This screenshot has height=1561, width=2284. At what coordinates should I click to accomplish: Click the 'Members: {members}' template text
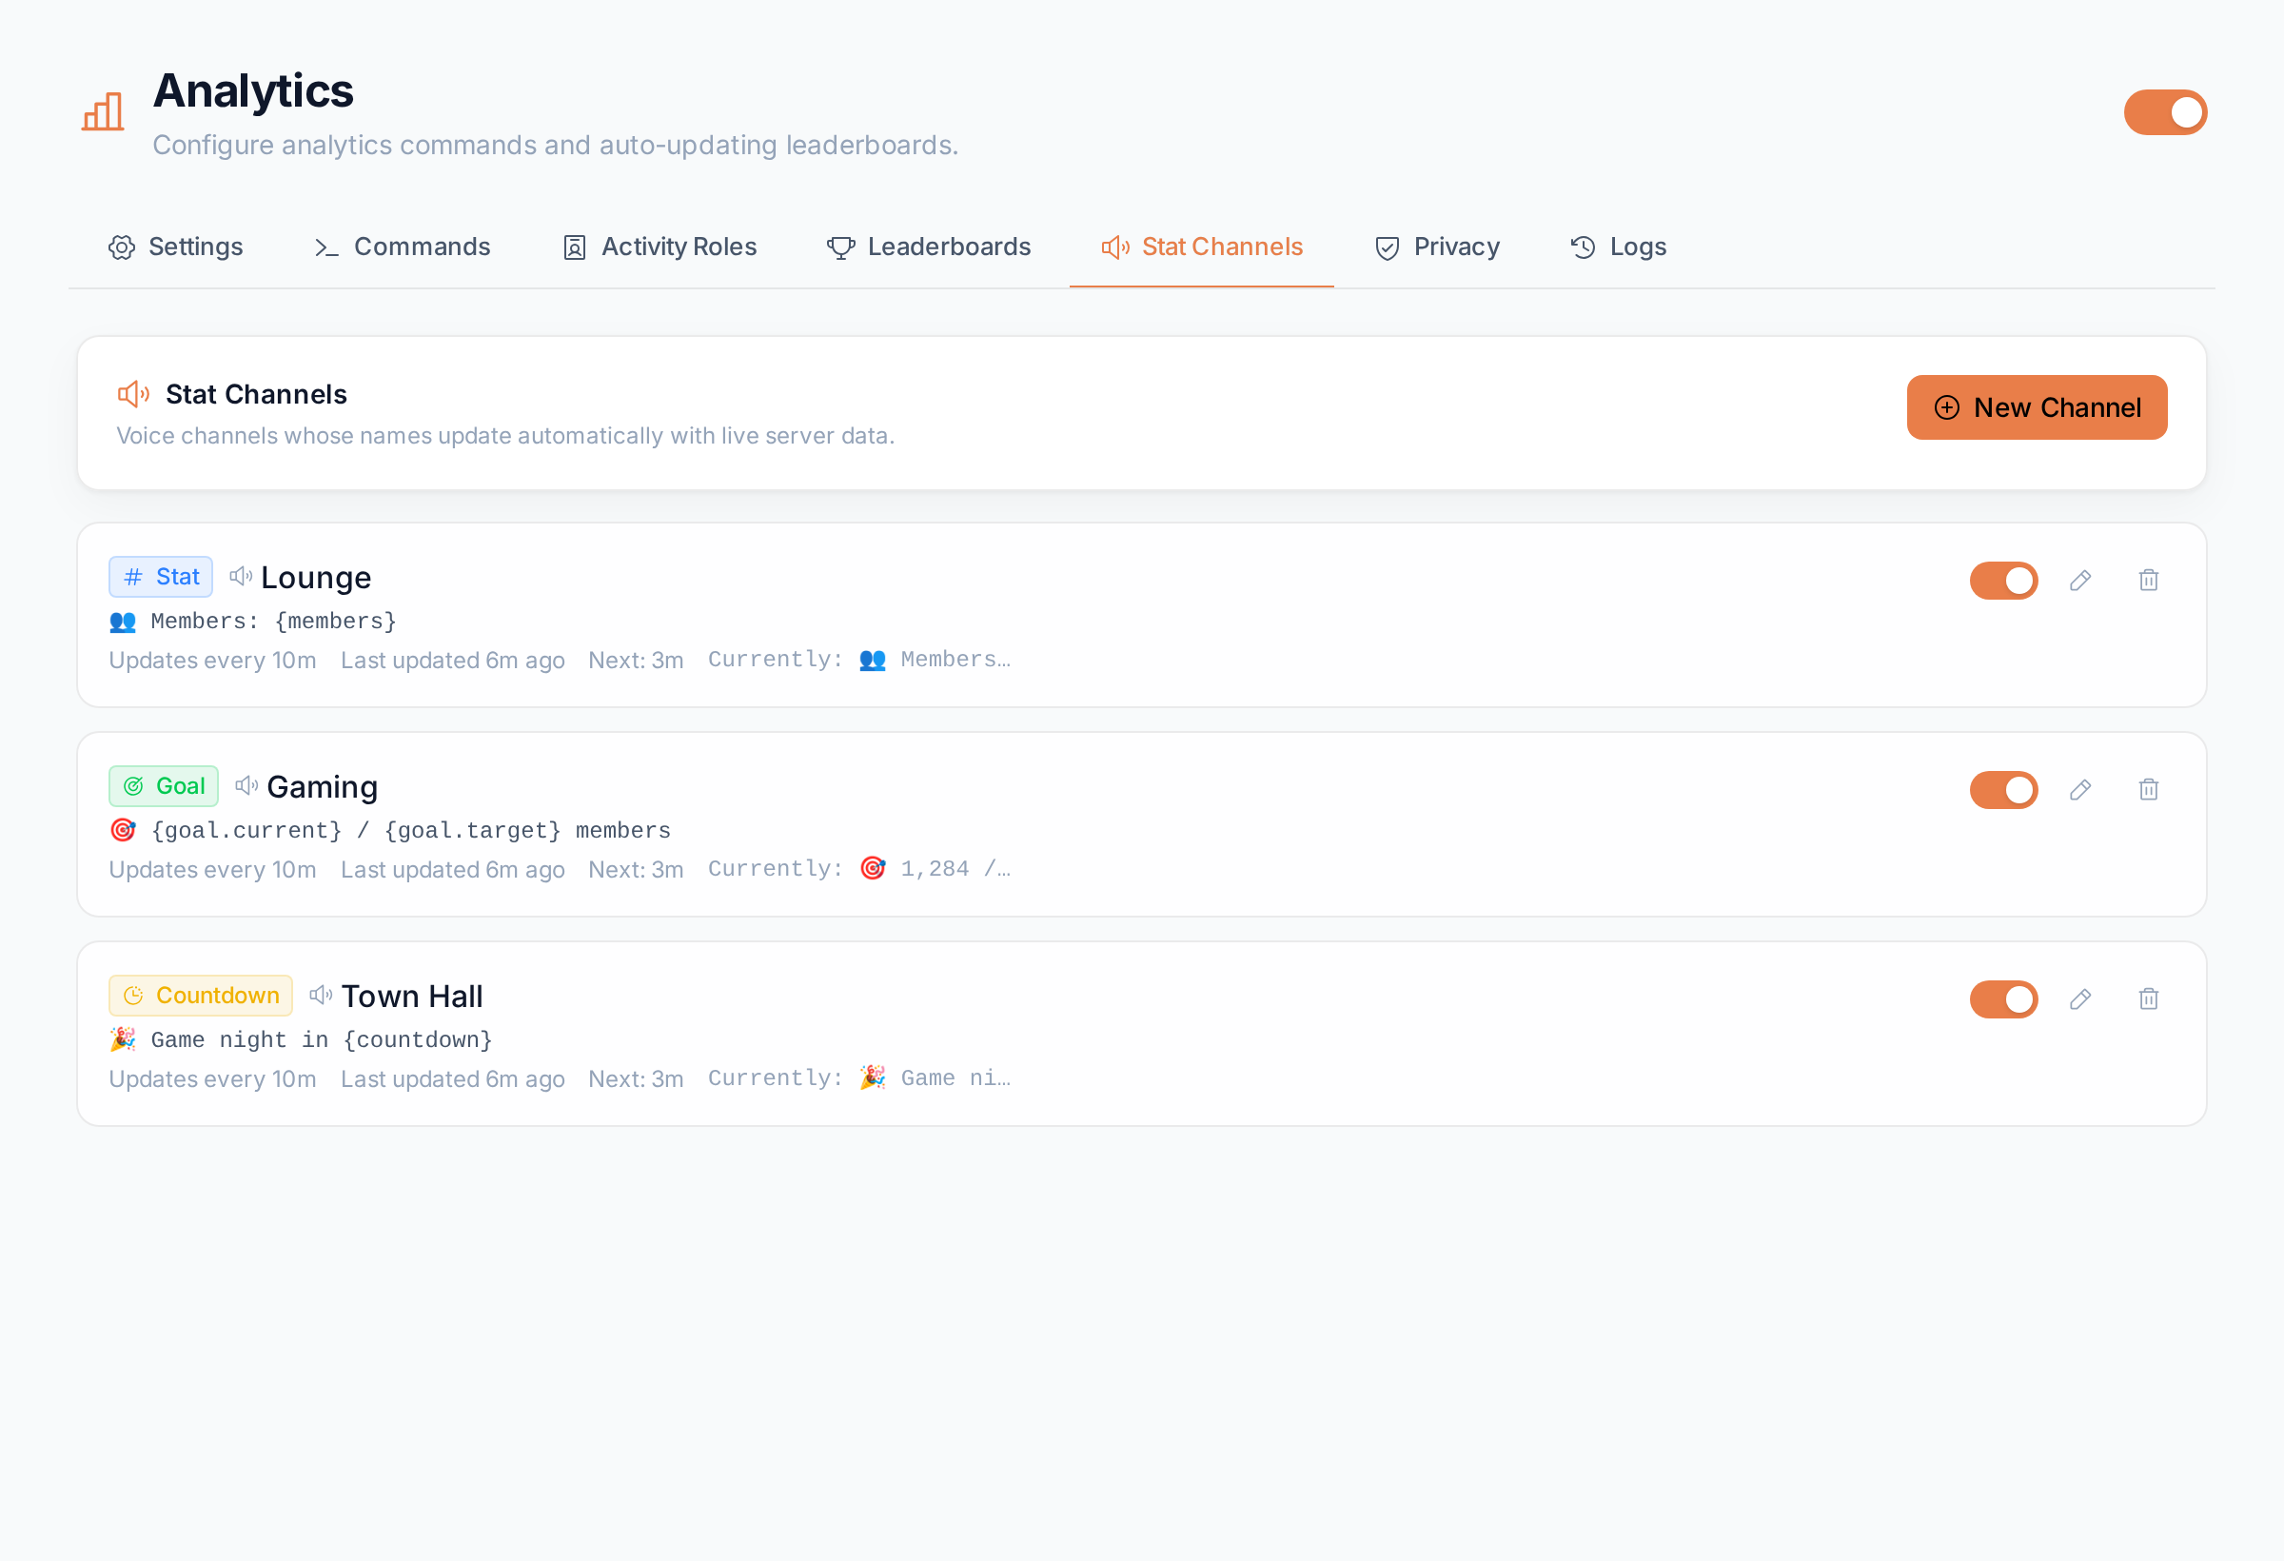coord(252,622)
